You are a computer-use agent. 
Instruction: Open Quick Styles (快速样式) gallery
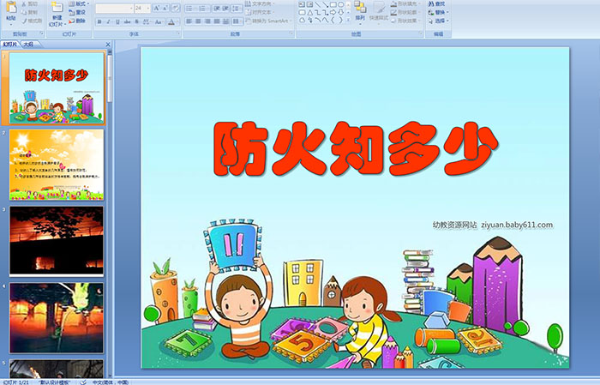pyautogui.click(x=379, y=11)
